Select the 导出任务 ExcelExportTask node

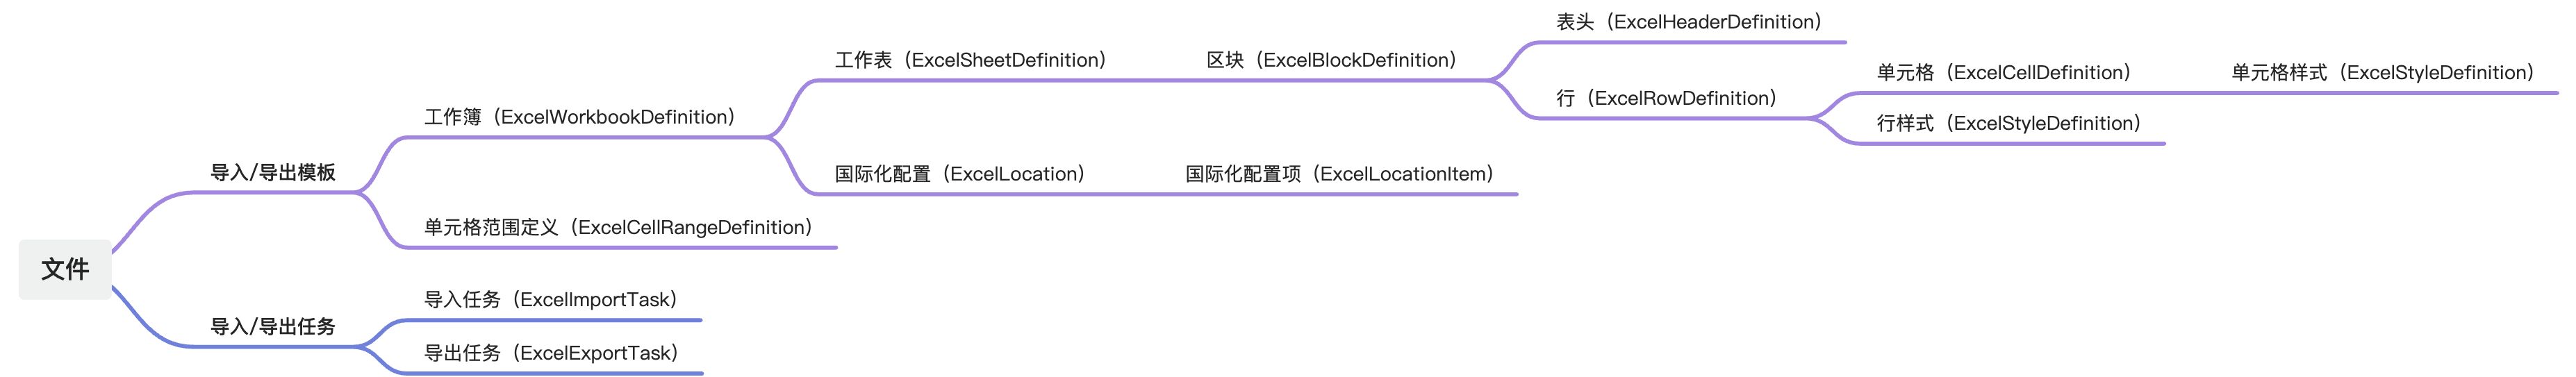pos(551,353)
